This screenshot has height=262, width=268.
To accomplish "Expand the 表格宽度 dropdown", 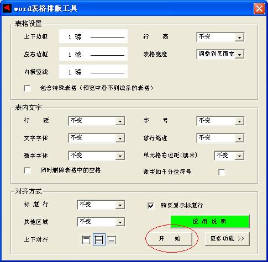I will [220, 54].
